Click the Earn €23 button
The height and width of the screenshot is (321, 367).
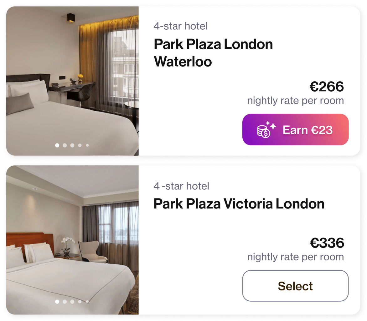point(295,129)
